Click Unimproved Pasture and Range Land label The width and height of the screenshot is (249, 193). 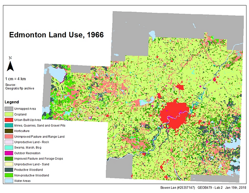pyautogui.click(x=39, y=137)
